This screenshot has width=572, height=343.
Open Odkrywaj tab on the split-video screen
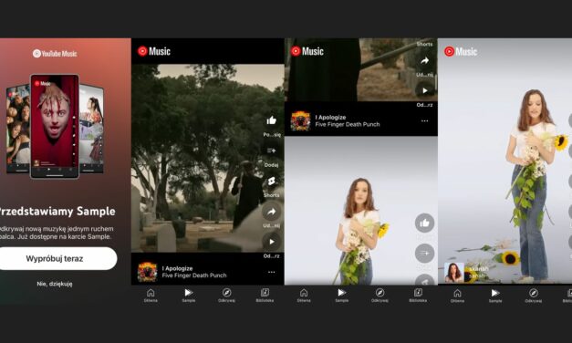click(380, 296)
